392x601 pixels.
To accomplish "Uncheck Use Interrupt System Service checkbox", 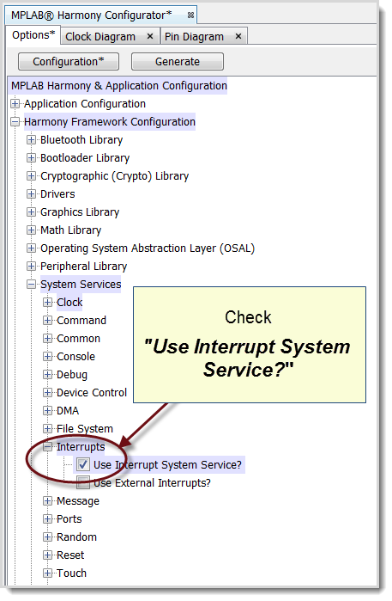I will click(x=83, y=464).
